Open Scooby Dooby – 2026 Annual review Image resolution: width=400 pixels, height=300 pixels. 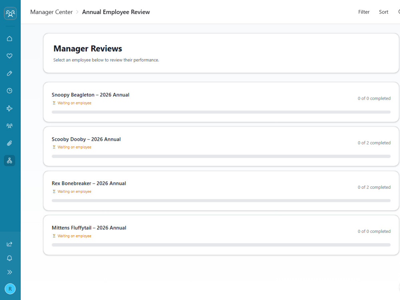pos(221,146)
